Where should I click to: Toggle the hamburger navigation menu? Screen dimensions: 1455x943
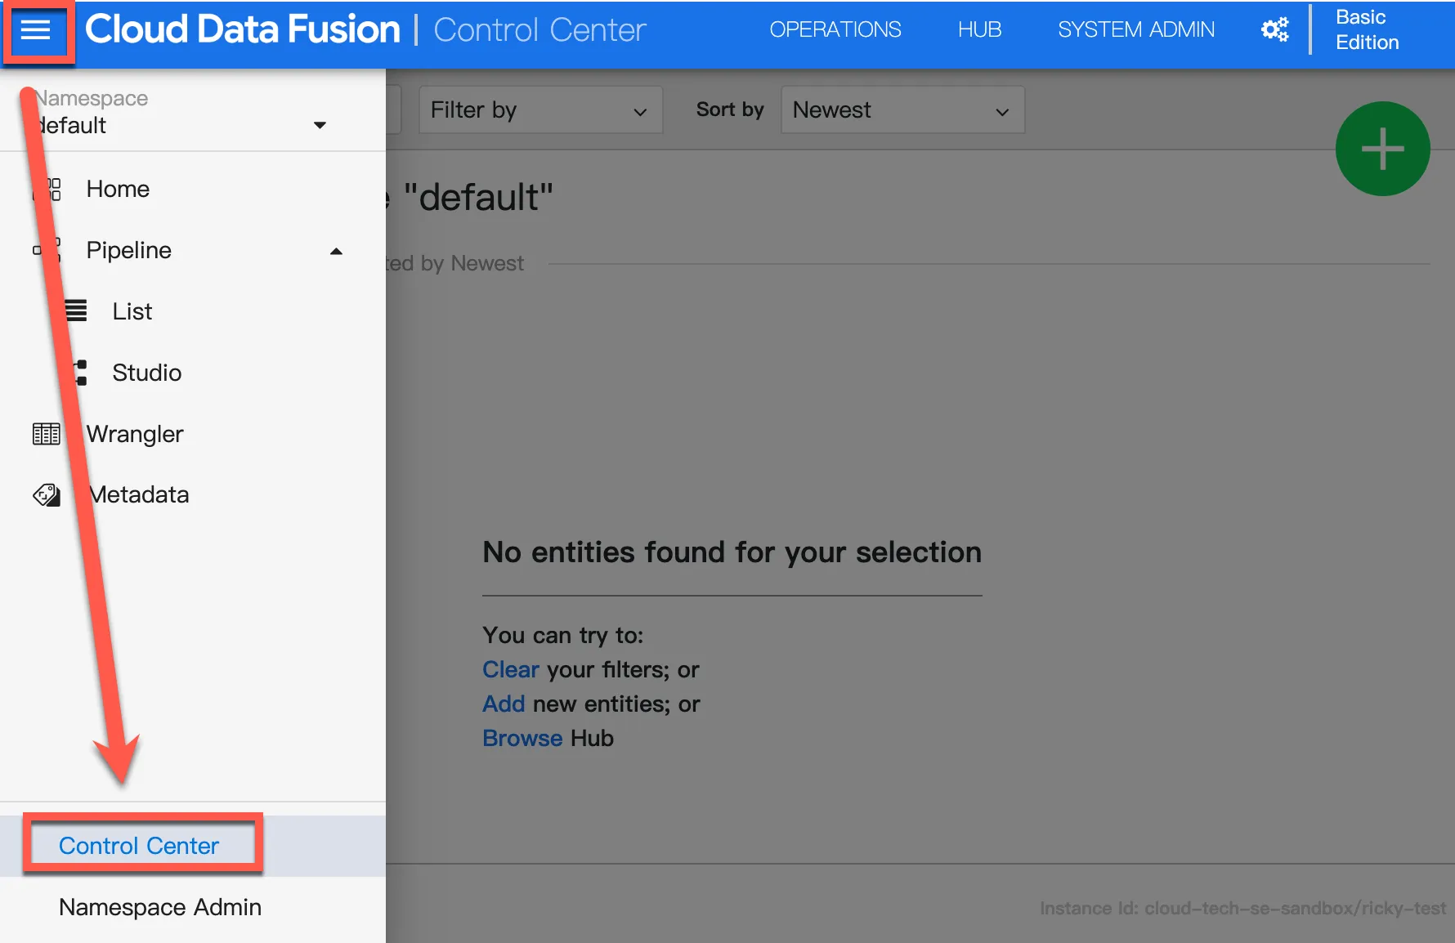pos(36,30)
